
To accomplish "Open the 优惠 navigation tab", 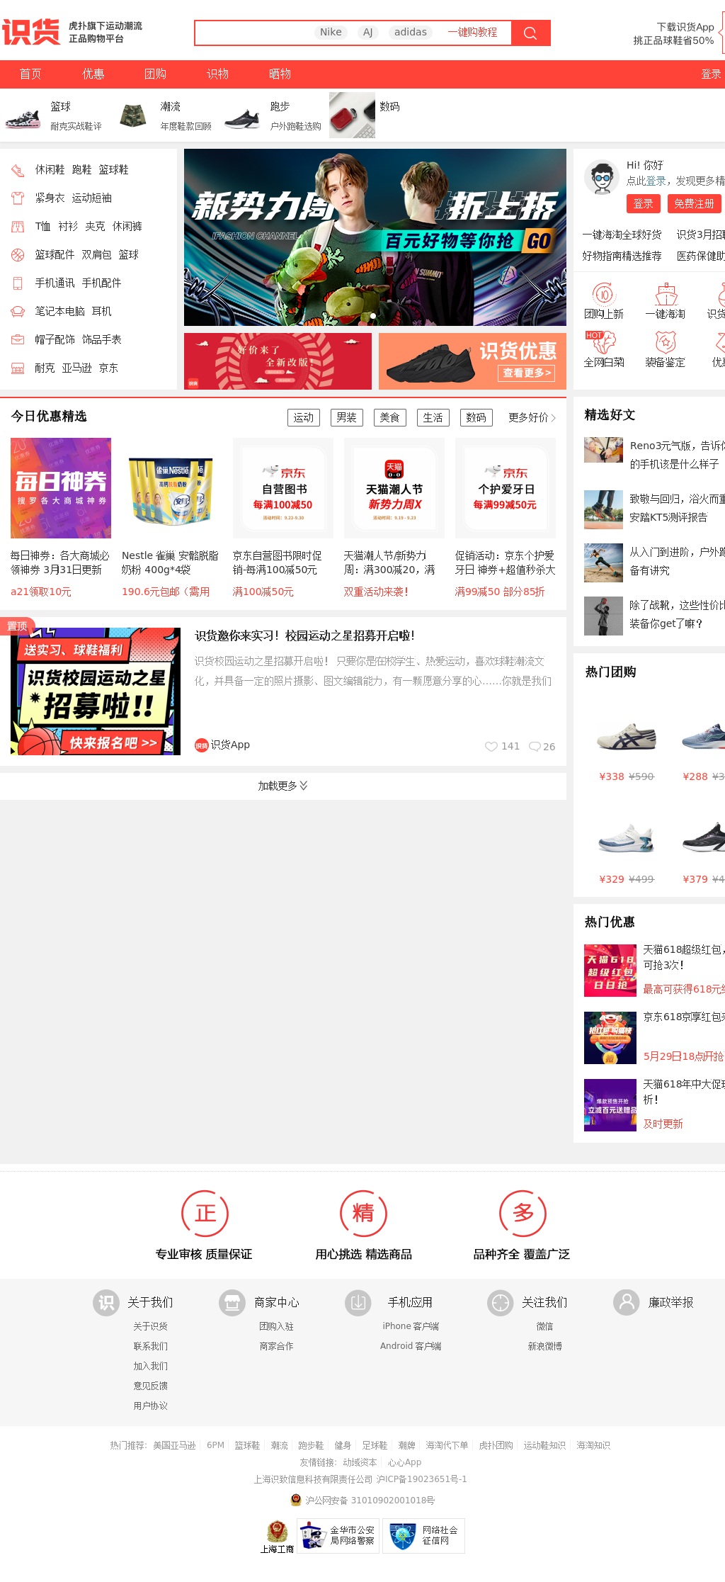I will (x=93, y=74).
